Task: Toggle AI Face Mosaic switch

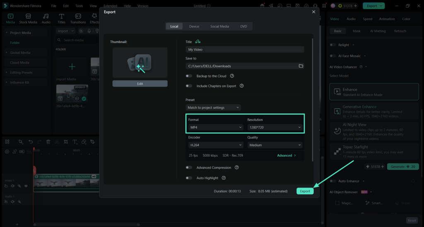Action: pyautogui.click(x=333, y=56)
